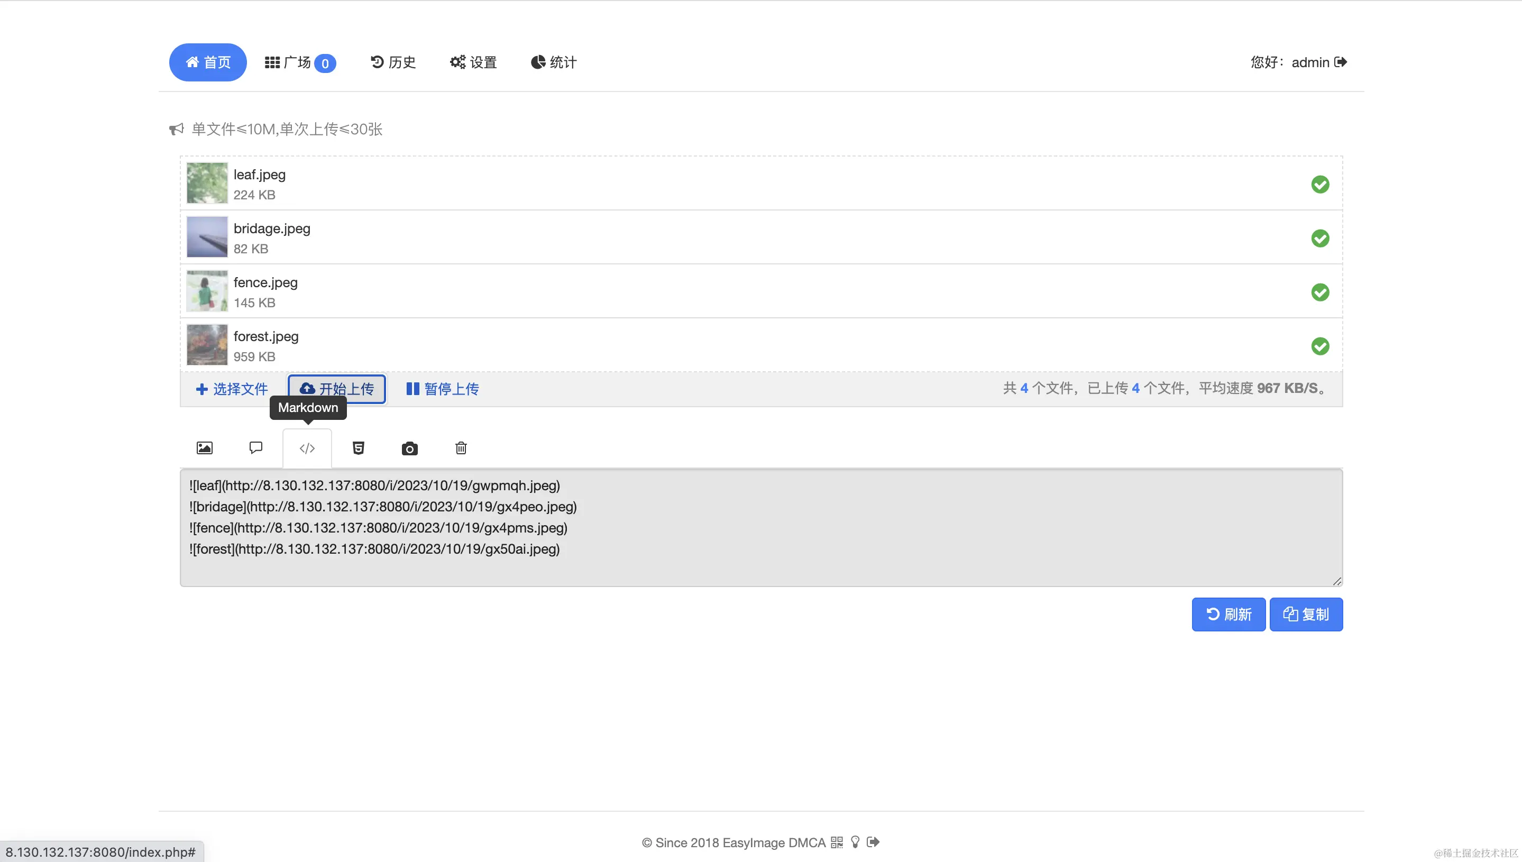The height and width of the screenshot is (862, 1522).
Task: Click leaf.jpeg green success checkmark
Action: click(x=1321, y=184)
